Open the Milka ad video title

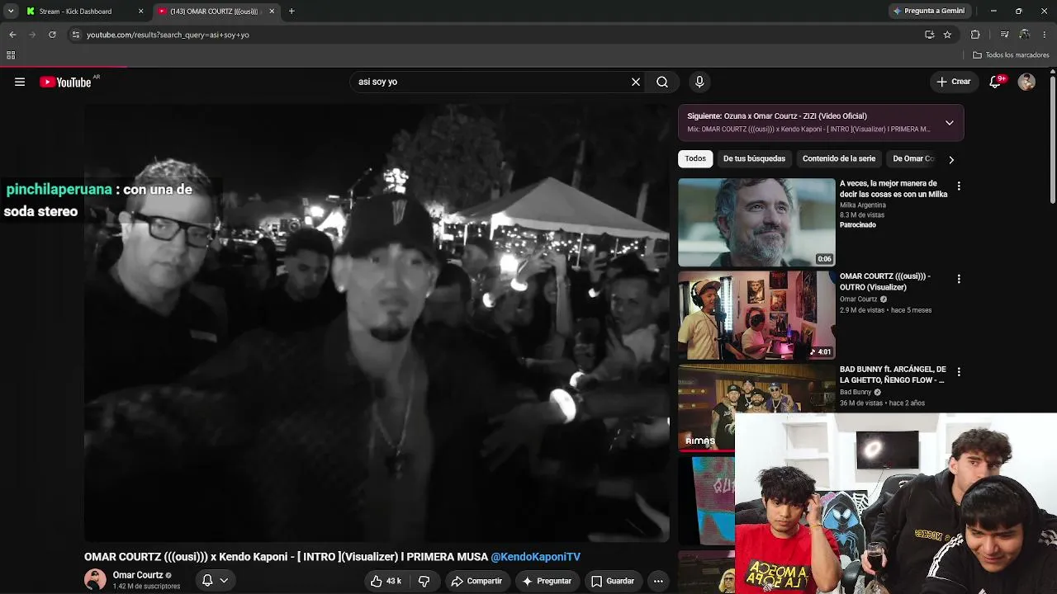click(x=893, y=189)
